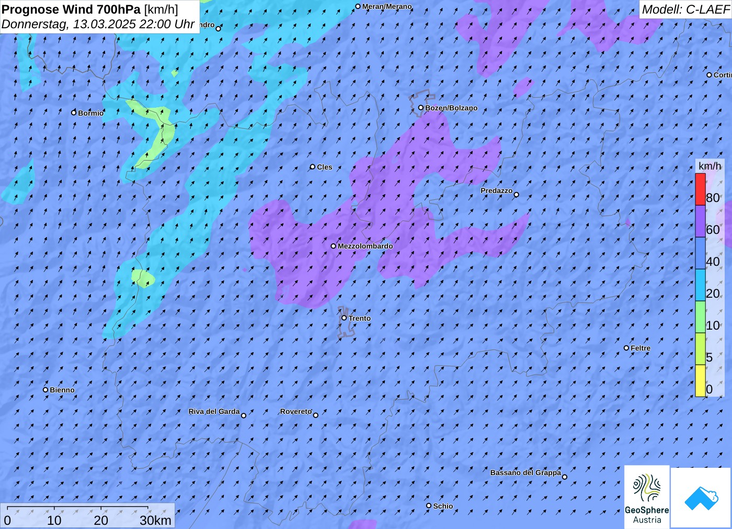Click the Meran/Merano city marker
The image size is (732, 529).
[358, 7]
